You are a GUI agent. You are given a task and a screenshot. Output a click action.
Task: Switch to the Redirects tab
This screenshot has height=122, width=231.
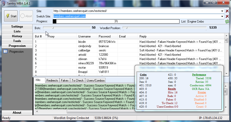click(x=52, y=80)
